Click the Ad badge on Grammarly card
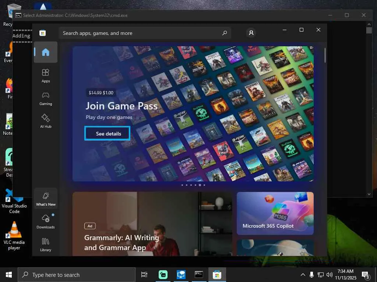The image size is (377, 282). tap(90, 226)
